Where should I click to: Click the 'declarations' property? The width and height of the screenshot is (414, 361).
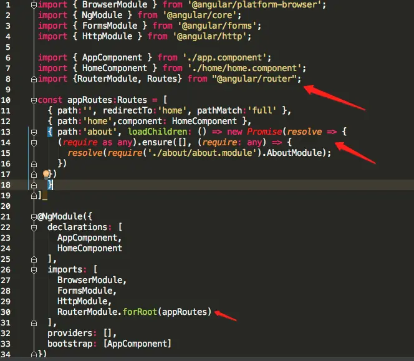77,227
